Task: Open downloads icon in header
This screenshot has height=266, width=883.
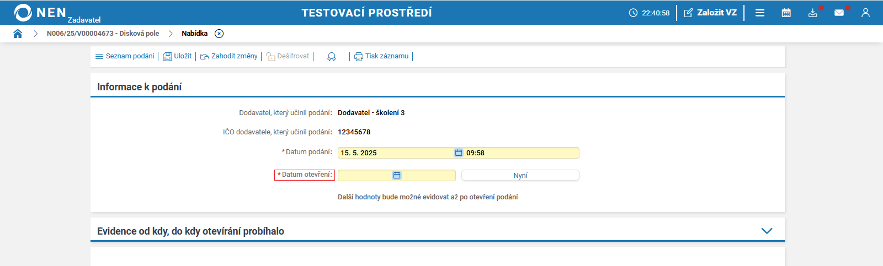Action: click(813, 13)
